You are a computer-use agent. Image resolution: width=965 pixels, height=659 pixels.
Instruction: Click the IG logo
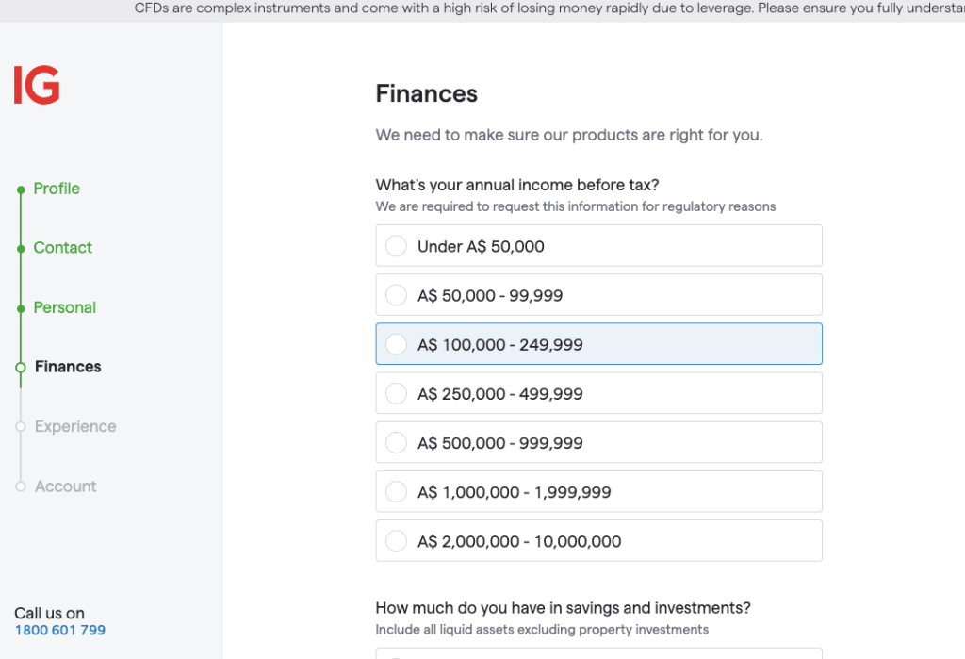[35, 84]
